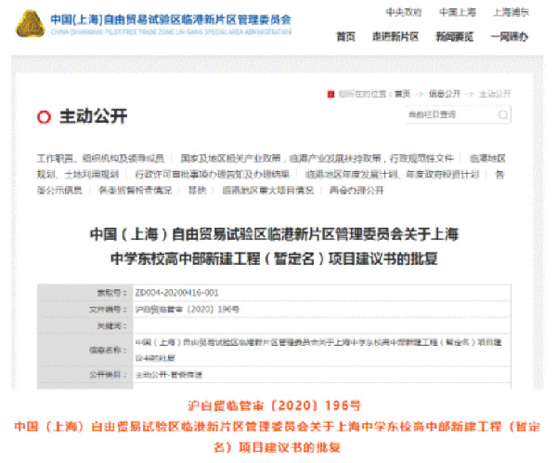Click the red breadcrumb location icon
The image size is (557, 463).
(x=330, y=94)
